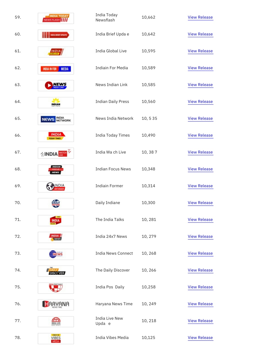Click View Release for The India Talks
256x362 pixels.
click(200, 219)
